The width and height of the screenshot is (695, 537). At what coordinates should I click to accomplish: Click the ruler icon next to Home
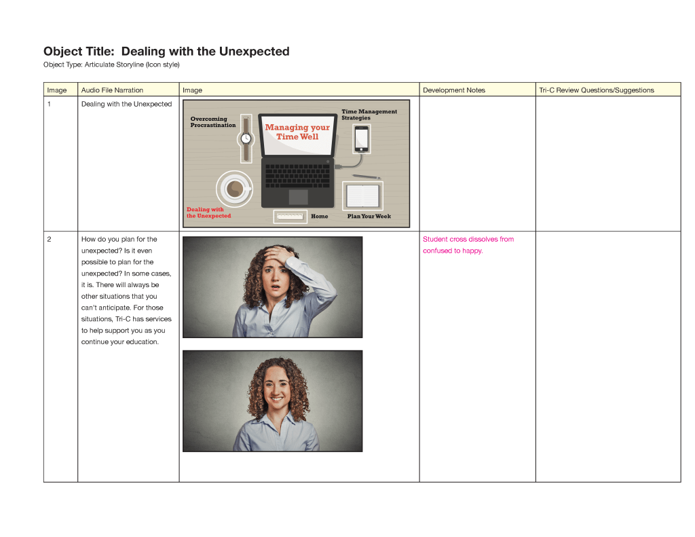coord(290,217)
